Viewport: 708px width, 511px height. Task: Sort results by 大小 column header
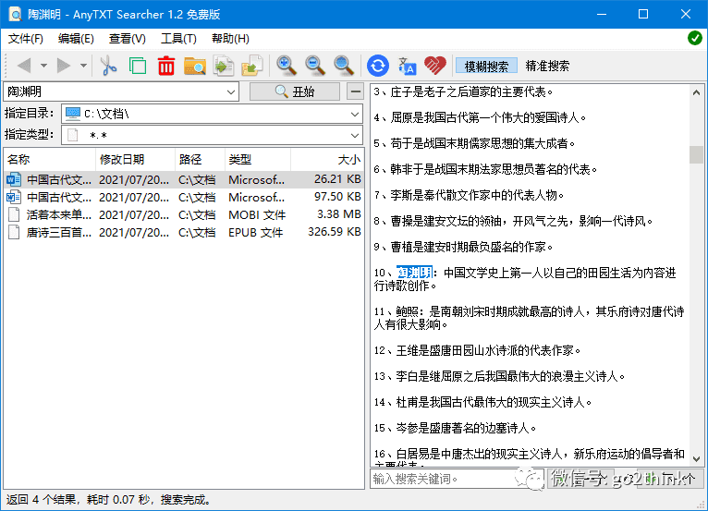click(x=327, y=159)
